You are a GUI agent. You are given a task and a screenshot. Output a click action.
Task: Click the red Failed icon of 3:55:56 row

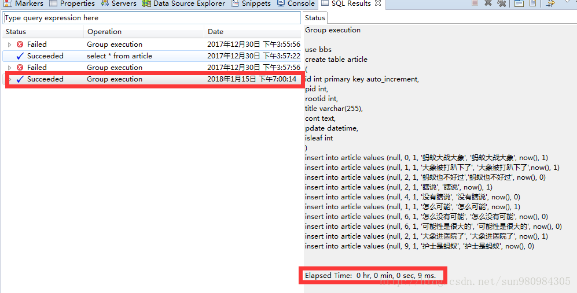[20, 44]
